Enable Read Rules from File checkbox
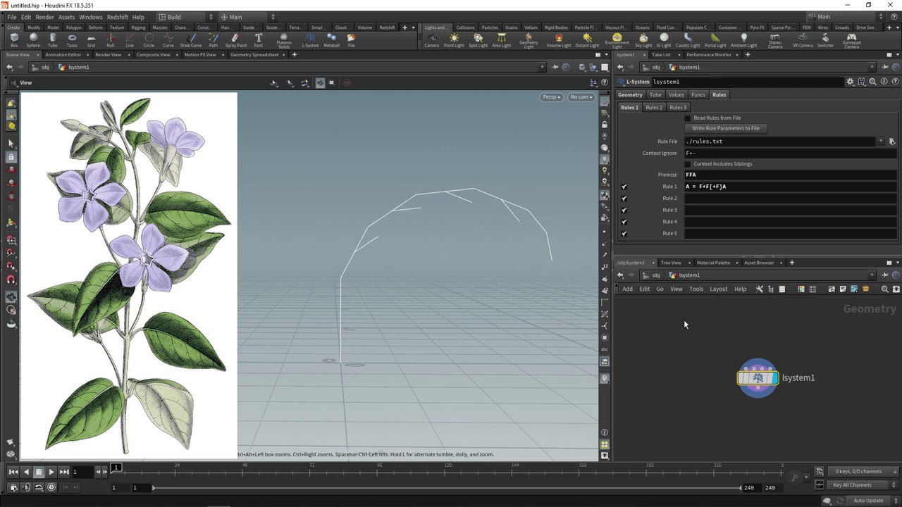This screenshot has width=902, height=507. tap(688, 118)
